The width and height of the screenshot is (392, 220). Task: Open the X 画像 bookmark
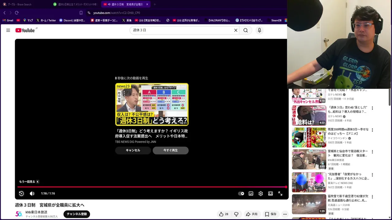pos(127,20)
